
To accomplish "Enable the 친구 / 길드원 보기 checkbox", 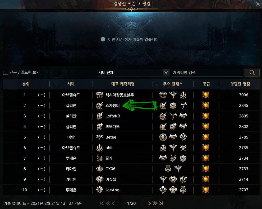I will coord(6,72).
